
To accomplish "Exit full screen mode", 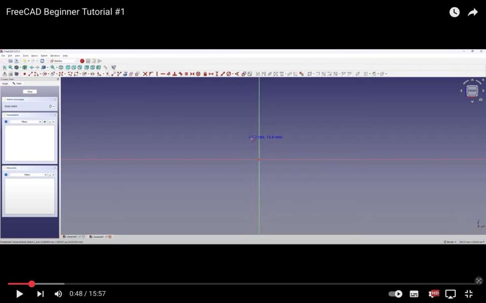I will [469, 294].
